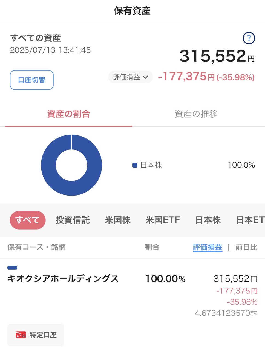Select the すべて filter pill
265x351 pixels.
click(28, 220)
